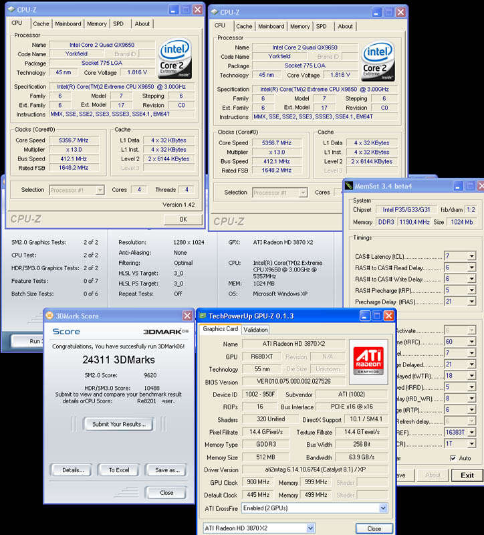Click the Intel P35/G33/G31 chipset field

(406, 210)
